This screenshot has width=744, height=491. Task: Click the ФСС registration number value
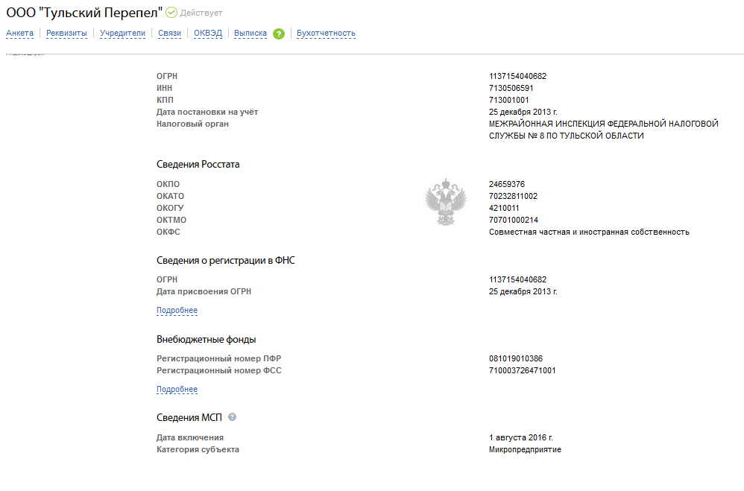(x=522, y=370)
